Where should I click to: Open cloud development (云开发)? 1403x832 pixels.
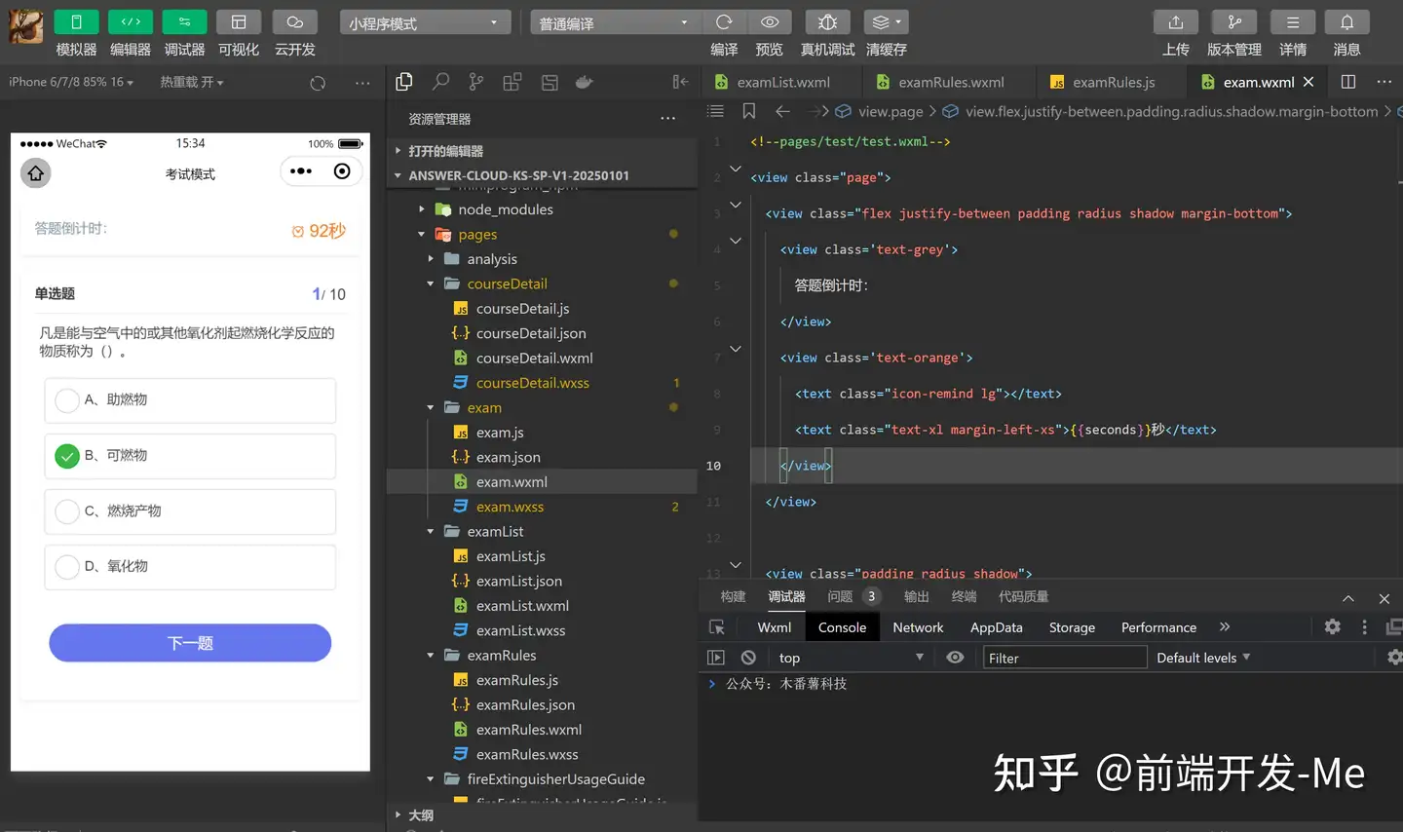click(294, 21)
